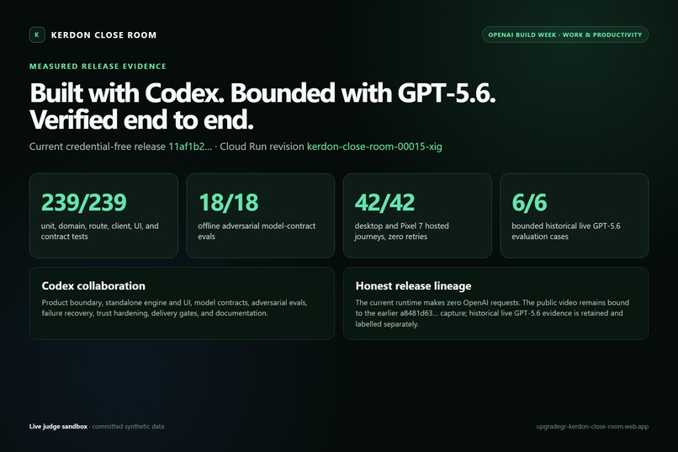Click the 'Built with Codex' headline

[262, 93]
